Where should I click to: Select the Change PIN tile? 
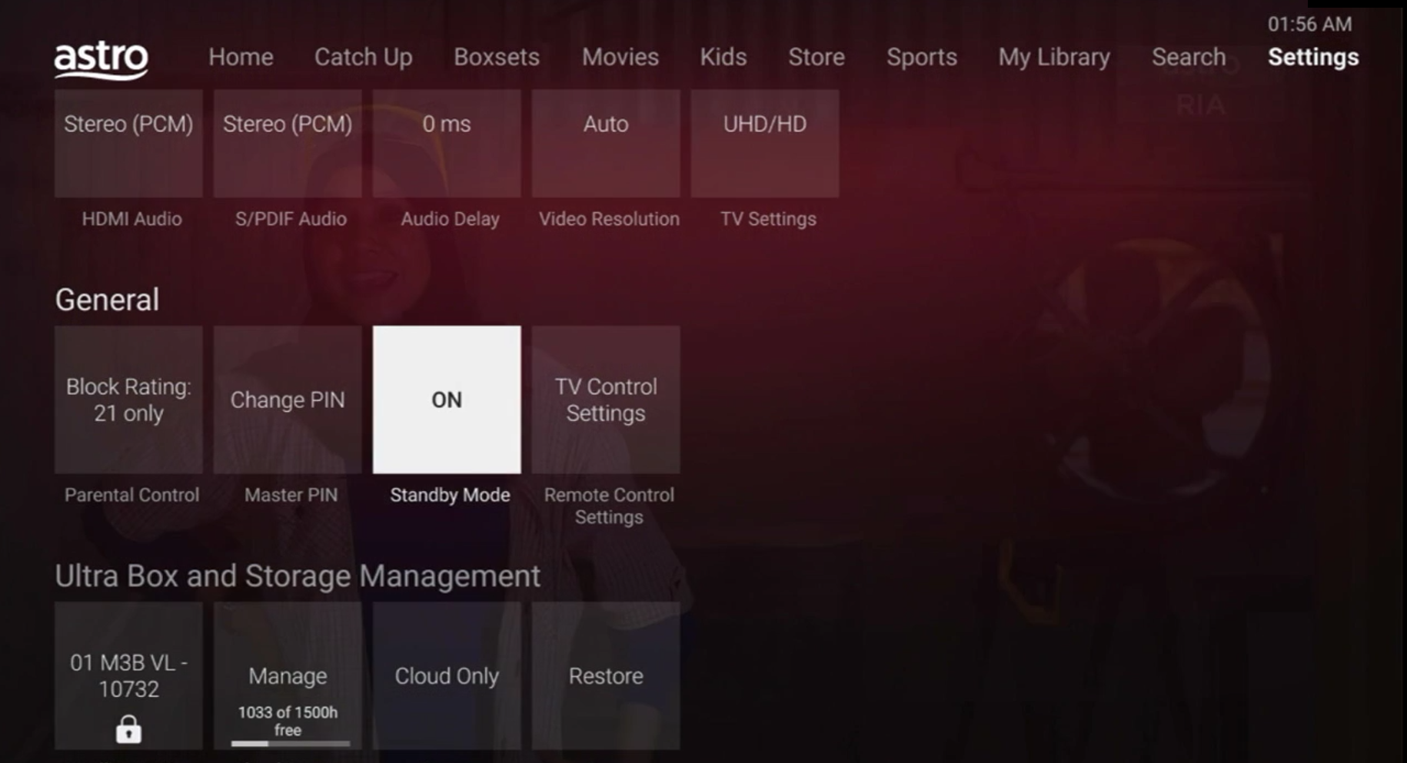tap(288, 400)
